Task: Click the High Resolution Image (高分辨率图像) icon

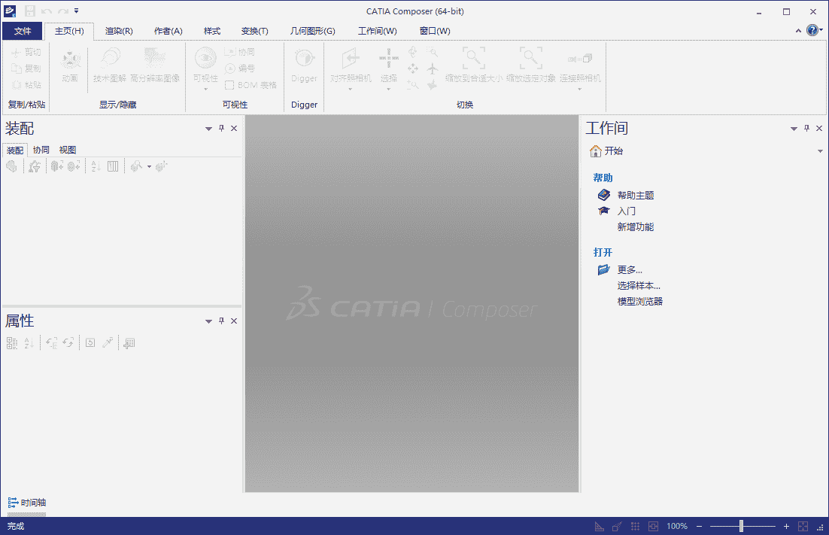Action: [155, 59]
